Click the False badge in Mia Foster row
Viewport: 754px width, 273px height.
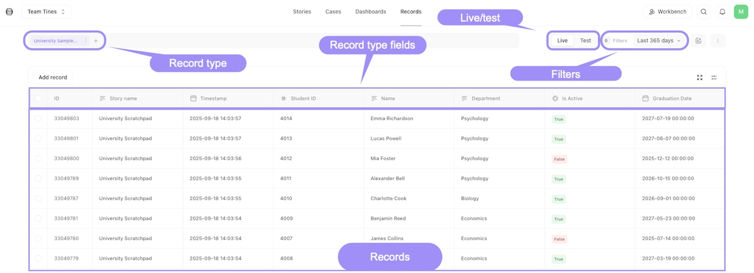tap(559, 159)
